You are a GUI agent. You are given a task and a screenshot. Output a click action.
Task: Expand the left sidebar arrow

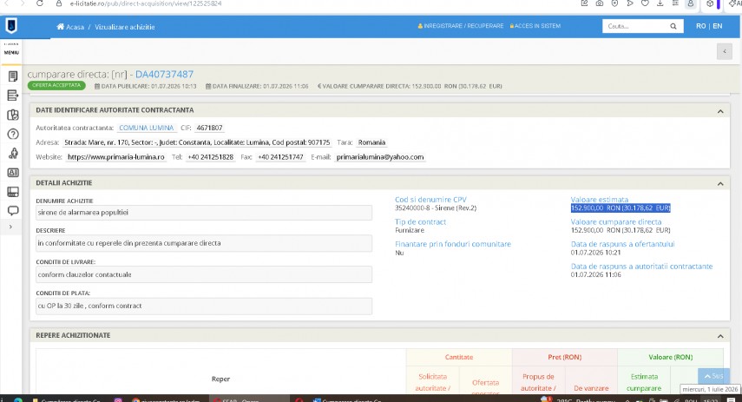pos(11,227)
